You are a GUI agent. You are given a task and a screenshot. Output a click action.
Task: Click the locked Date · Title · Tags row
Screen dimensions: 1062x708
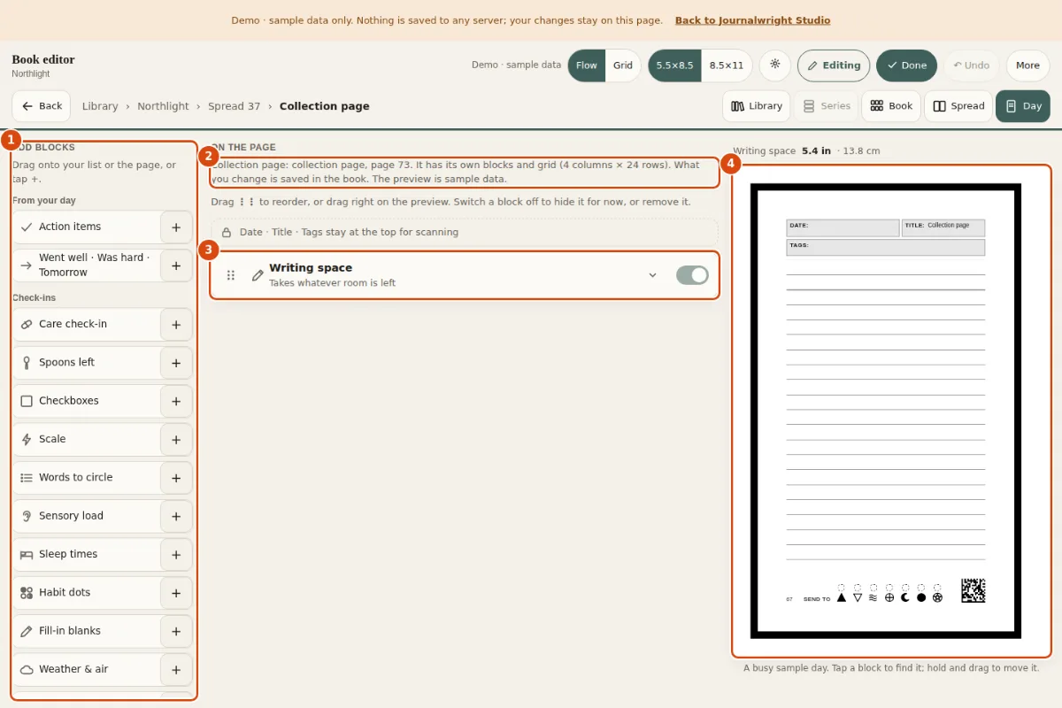tap(465, 232)
